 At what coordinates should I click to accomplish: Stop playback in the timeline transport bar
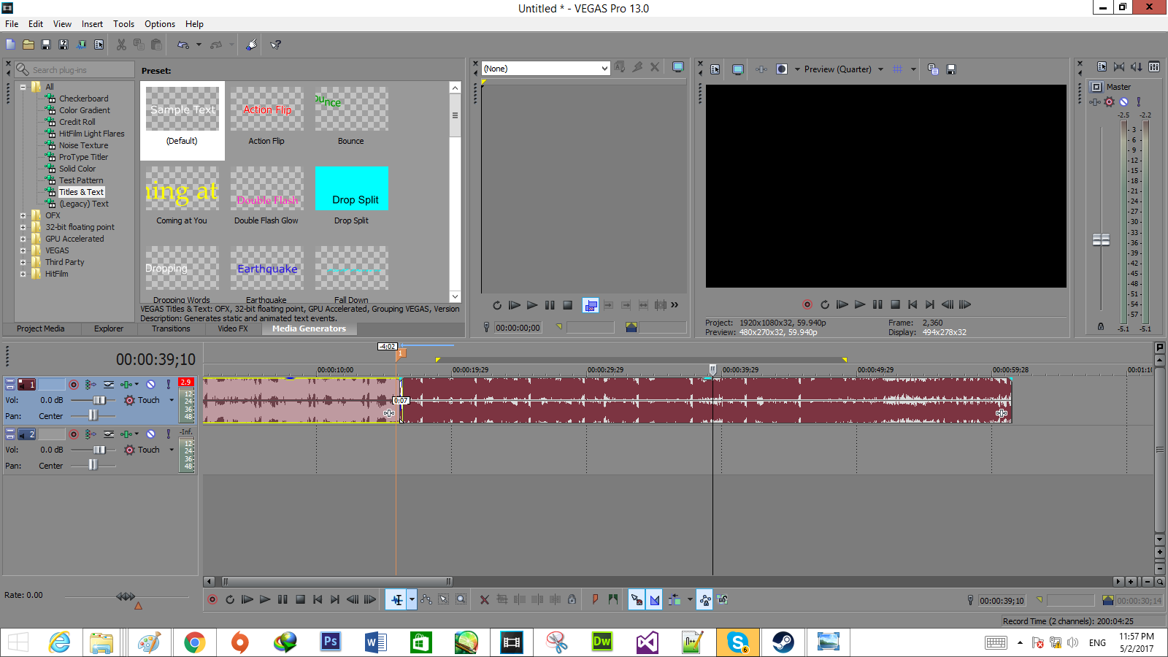coord(300,599)
